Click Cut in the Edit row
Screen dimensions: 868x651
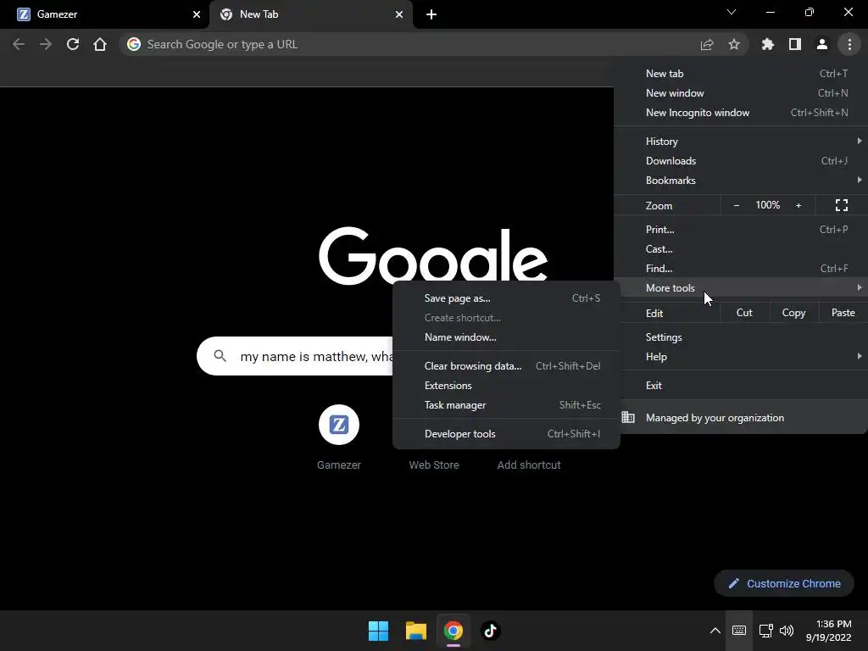(744, 313)
